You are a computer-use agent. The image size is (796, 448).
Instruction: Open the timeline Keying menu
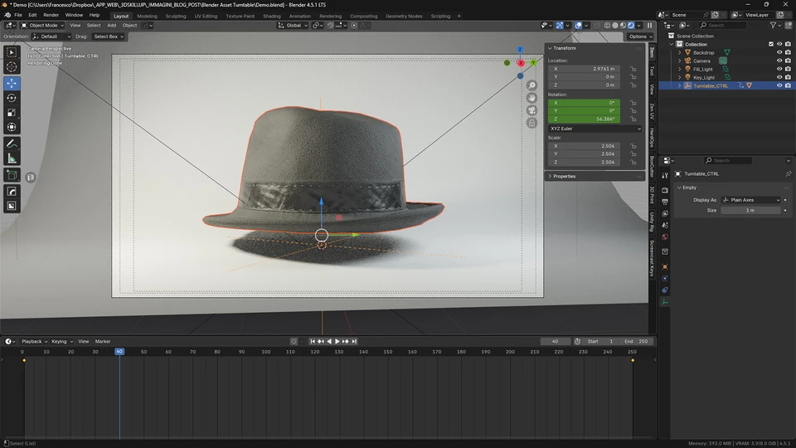(61, 341)
